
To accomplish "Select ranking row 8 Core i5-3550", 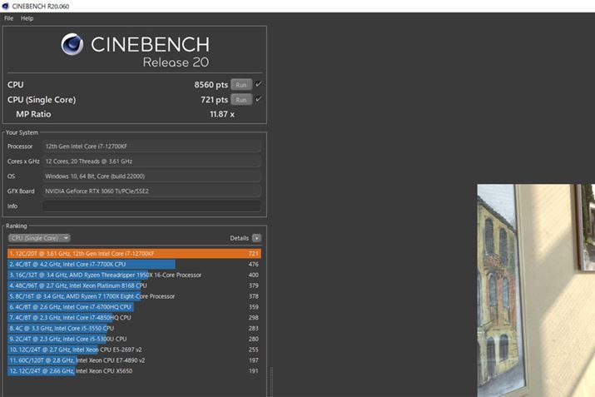I will pyautogui.click(x=134, y=328).
